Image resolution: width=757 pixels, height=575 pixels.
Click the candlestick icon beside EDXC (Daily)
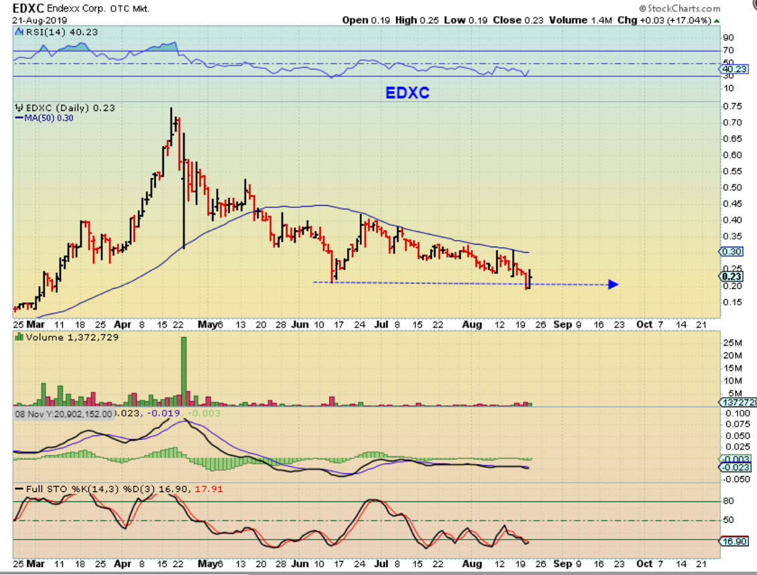click(x=19, y=108)
